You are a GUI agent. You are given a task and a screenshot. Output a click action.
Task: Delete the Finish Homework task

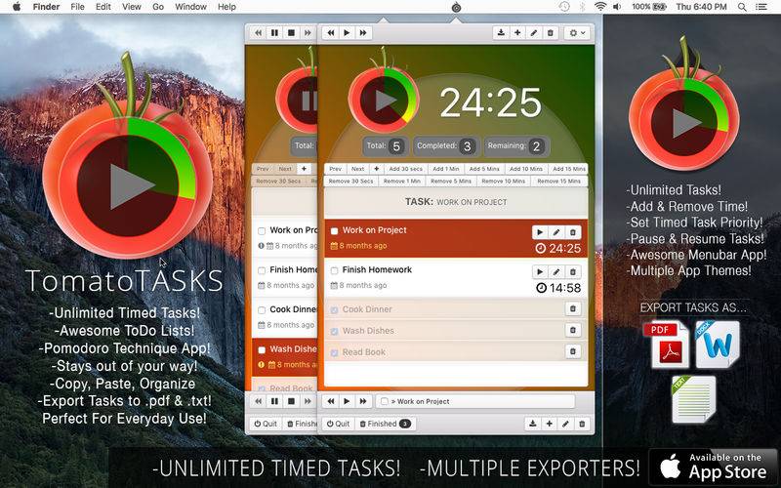click(x=573, y=271)
